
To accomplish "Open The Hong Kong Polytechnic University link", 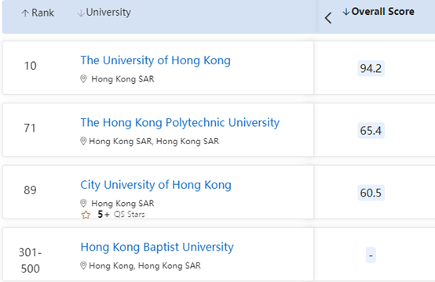I will (x=180, y=123).
